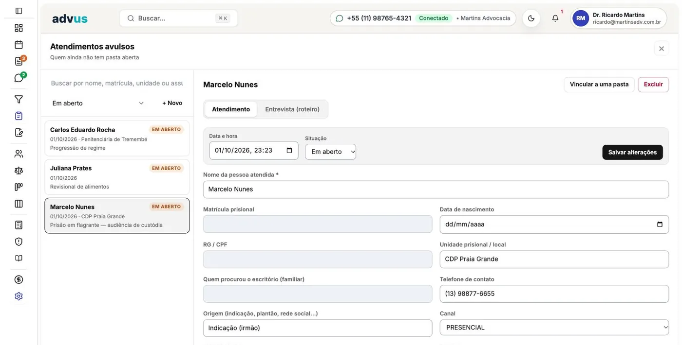
Task: Focus the Buscar... global search field
Action: tap(178, 18)
